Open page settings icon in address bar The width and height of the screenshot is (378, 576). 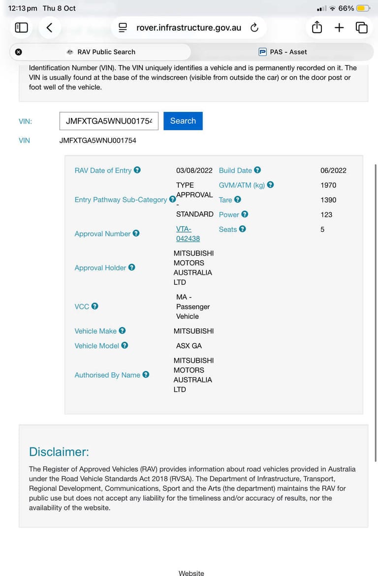coord(123,28)
